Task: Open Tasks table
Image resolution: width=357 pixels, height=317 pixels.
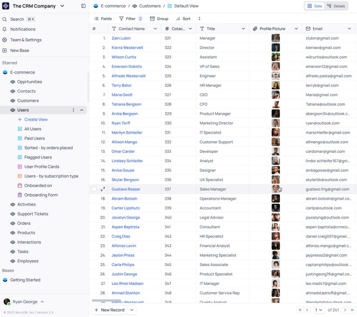Action: pos(23,252)
